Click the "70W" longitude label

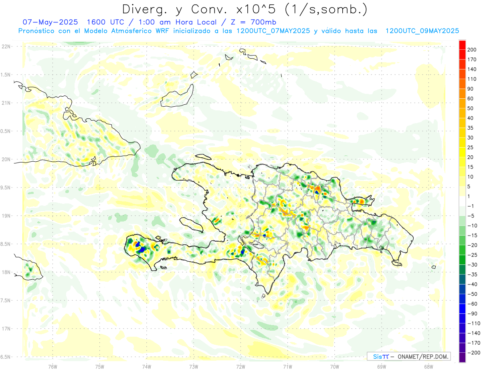click(x=335, y=367)
